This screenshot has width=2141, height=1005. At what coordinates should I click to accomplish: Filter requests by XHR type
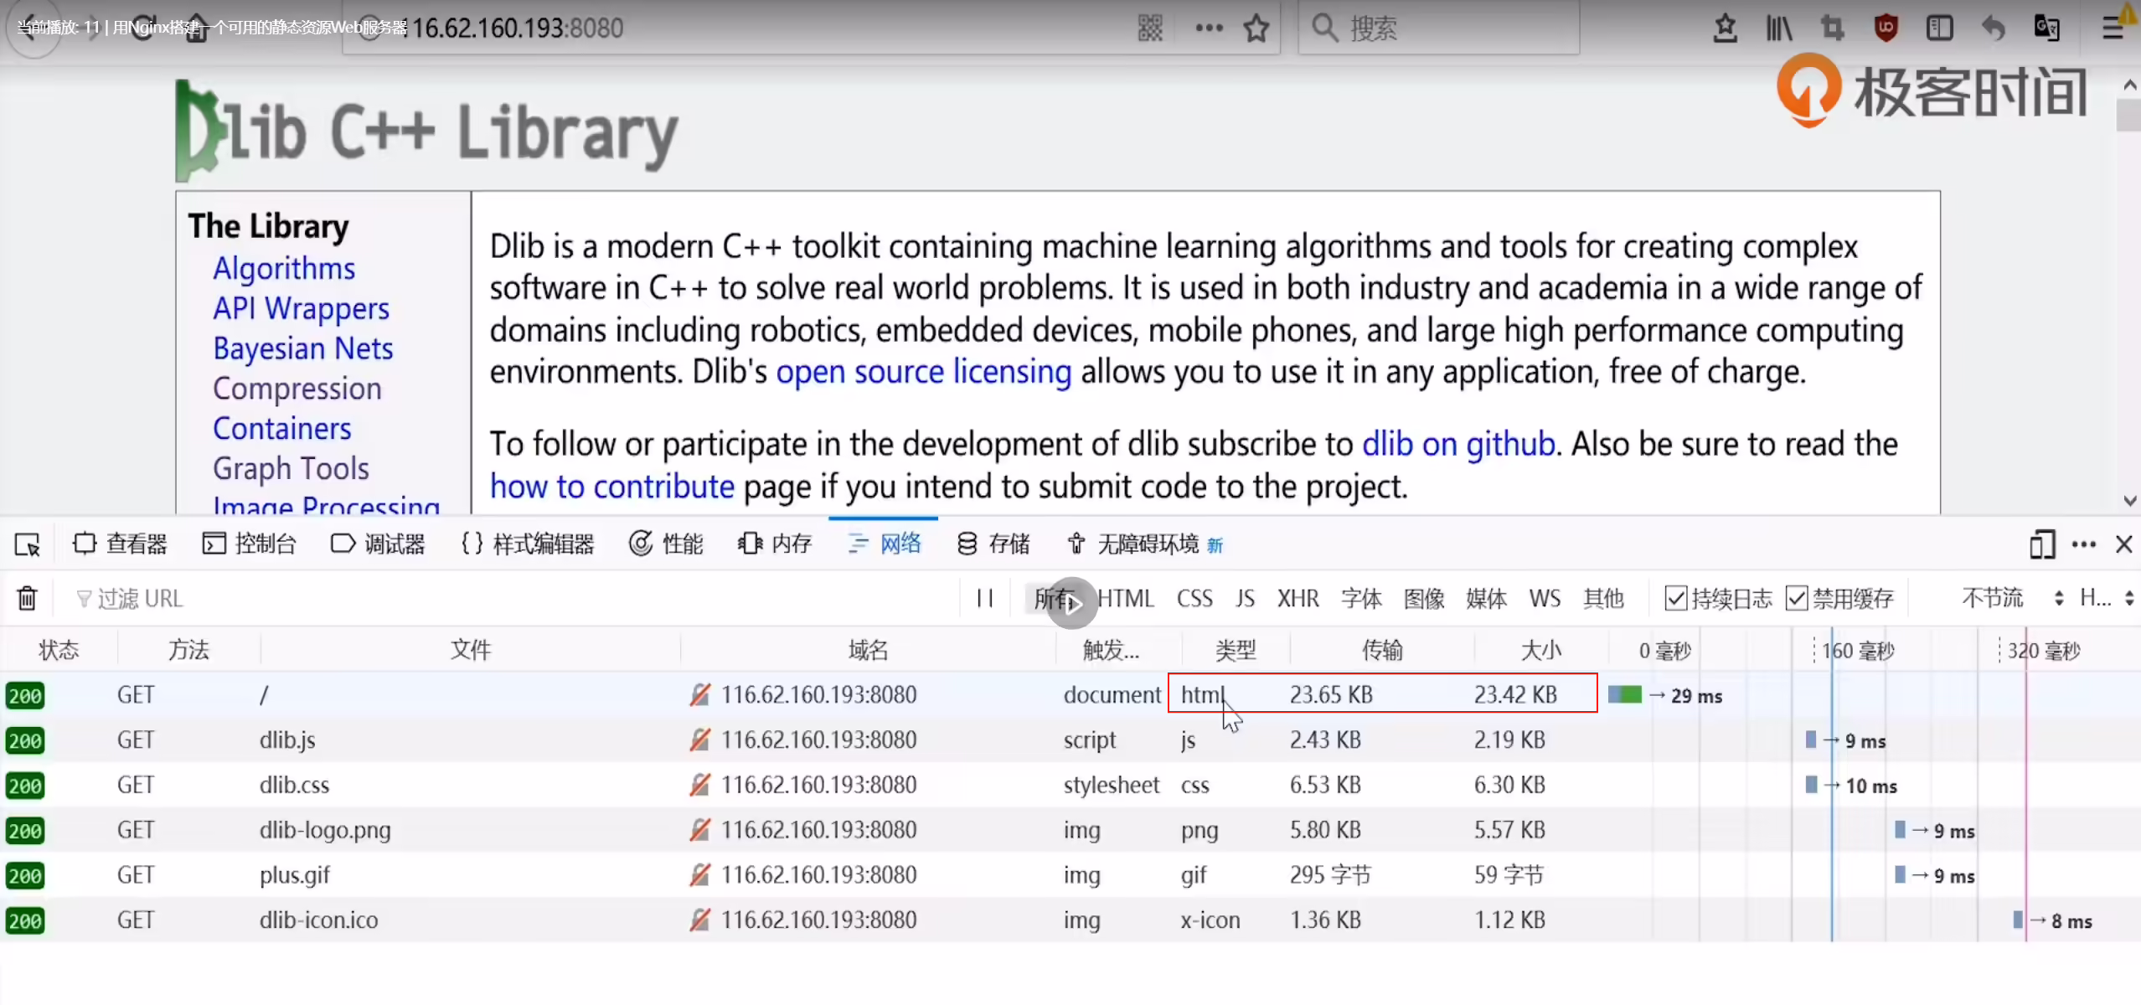(1297, 598)
